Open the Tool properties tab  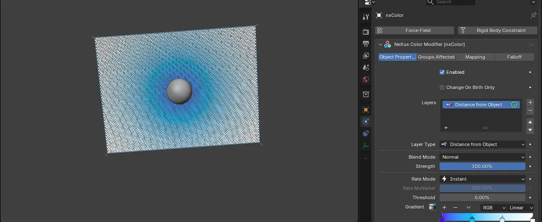pos(366,17)
